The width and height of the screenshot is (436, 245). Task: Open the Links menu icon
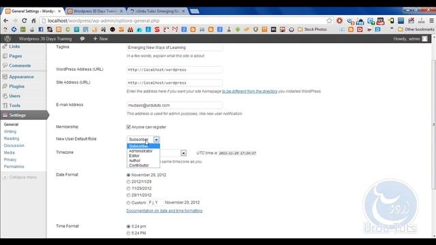click(5, 46)
